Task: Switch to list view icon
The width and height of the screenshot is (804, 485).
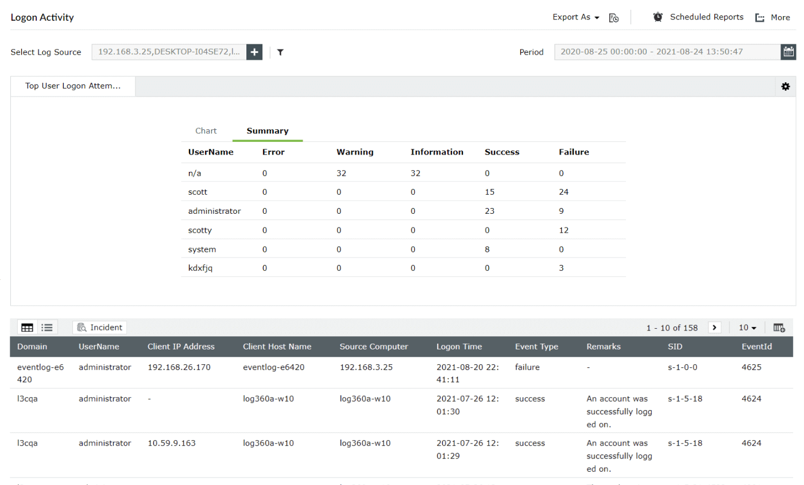Action: tap(47, 328)
